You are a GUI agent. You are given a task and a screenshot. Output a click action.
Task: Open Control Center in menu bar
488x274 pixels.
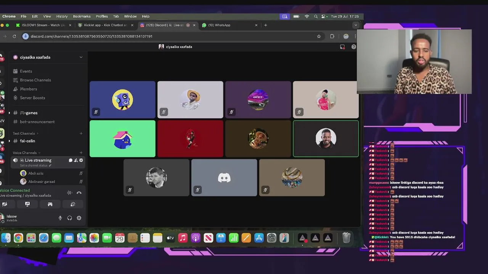(324, 16)
